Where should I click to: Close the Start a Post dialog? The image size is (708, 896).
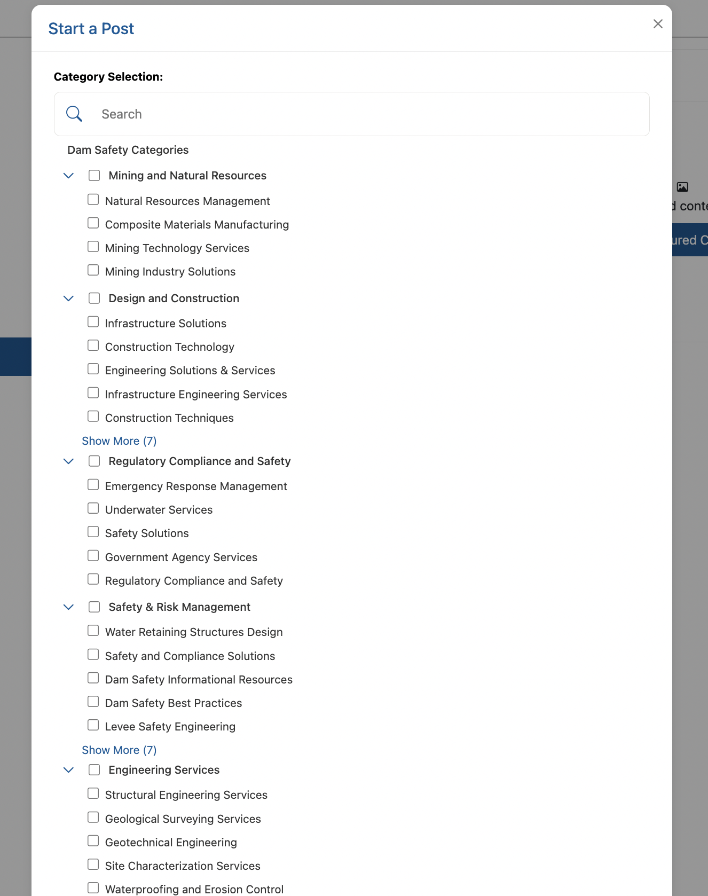(x=658, y=24)
